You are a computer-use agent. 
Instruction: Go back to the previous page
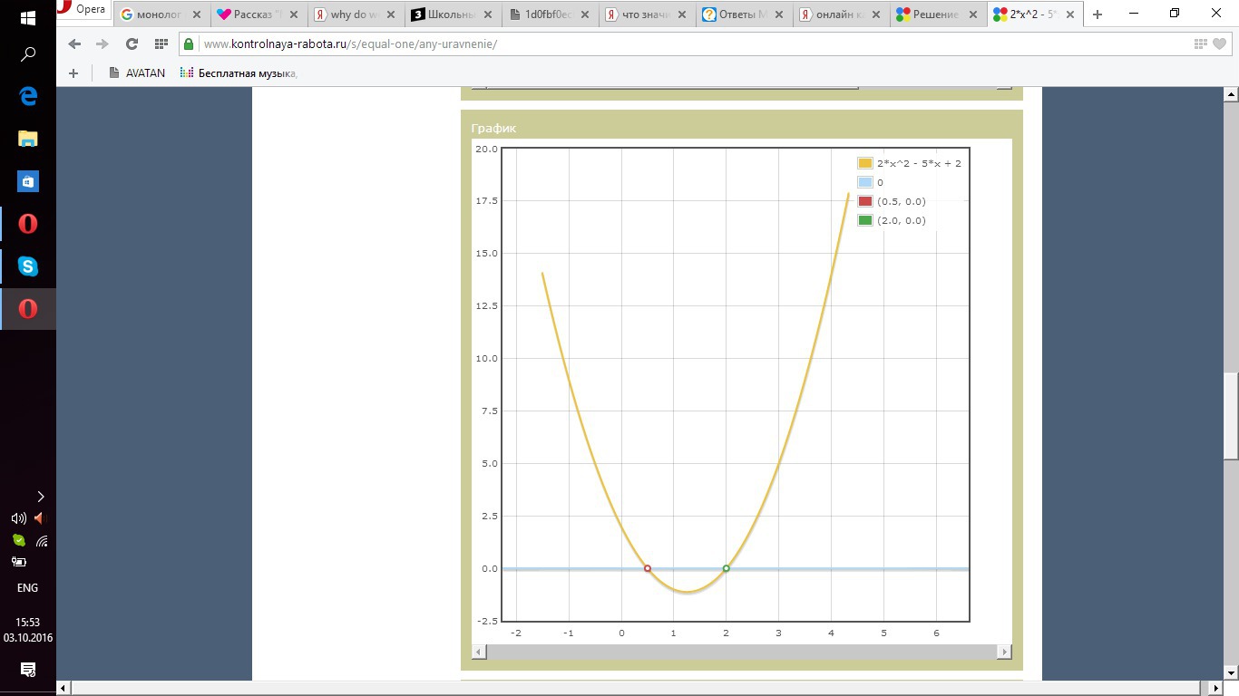(x=74, y=44)
